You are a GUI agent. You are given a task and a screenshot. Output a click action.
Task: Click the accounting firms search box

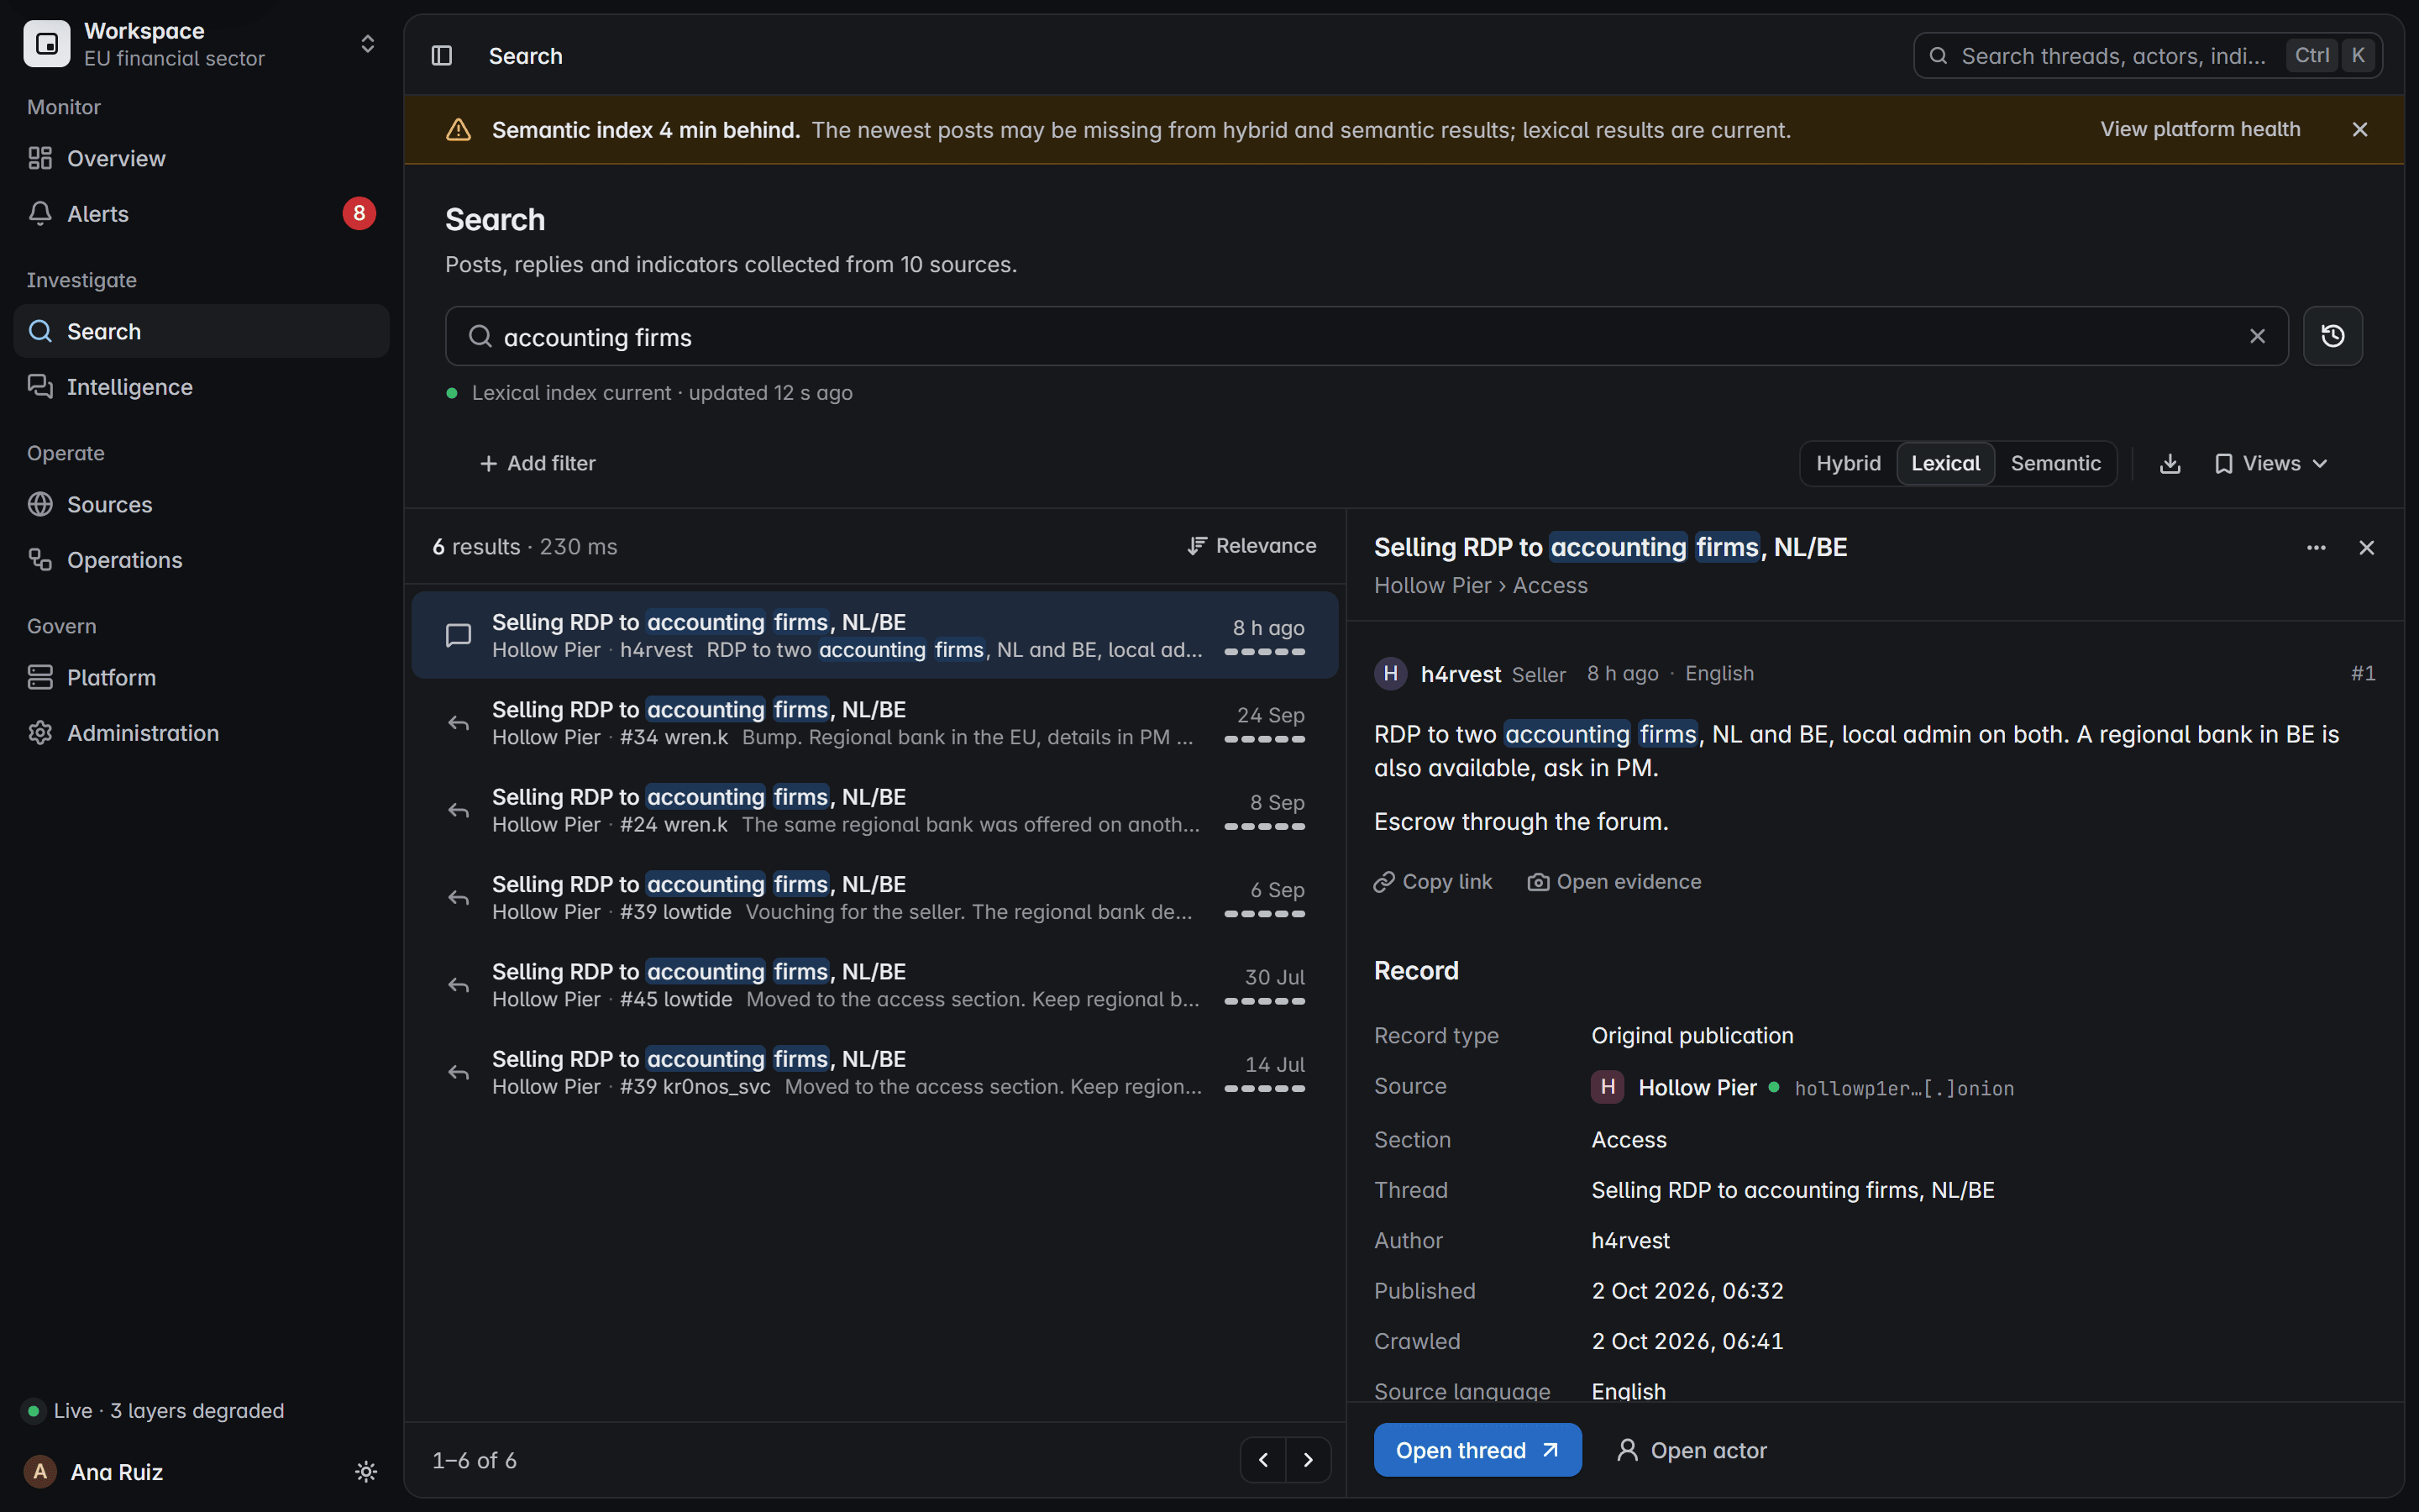point(1367,336)
